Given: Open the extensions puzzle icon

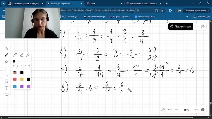Looking at the screenshot, I should click(170, 10).
